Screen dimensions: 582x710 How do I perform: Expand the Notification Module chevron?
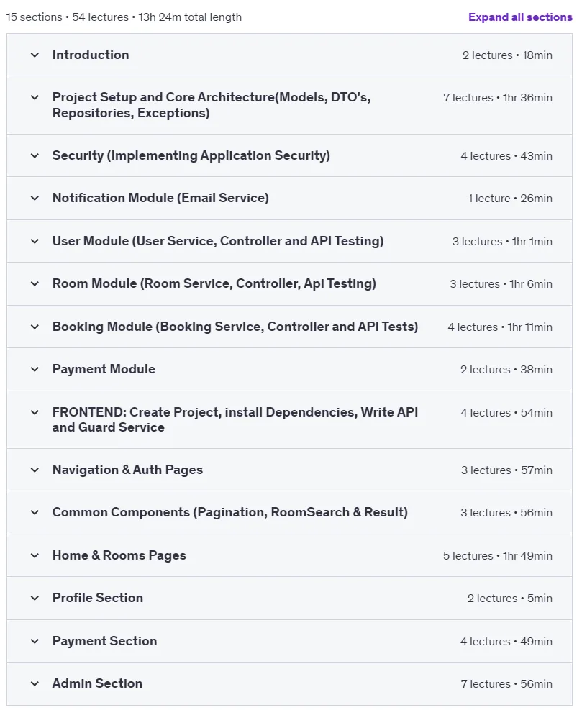[35, 199]
